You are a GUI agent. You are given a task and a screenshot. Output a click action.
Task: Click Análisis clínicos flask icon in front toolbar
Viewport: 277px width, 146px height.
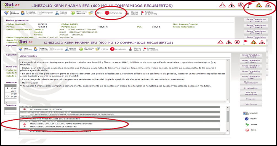70,49
